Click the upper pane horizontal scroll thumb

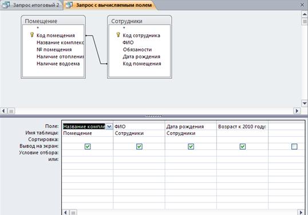[11, 111]
